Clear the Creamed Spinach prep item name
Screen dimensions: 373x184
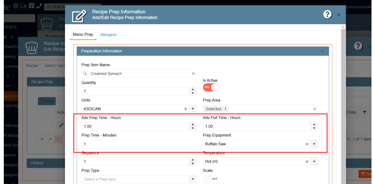point(193,74)
